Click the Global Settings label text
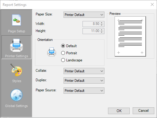Screen dimensions: 157x118 16,106
